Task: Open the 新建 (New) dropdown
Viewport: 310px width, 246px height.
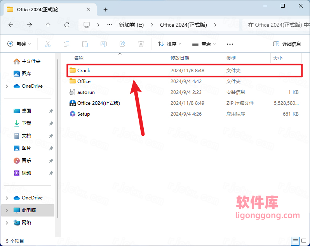Action: (19, 44)
